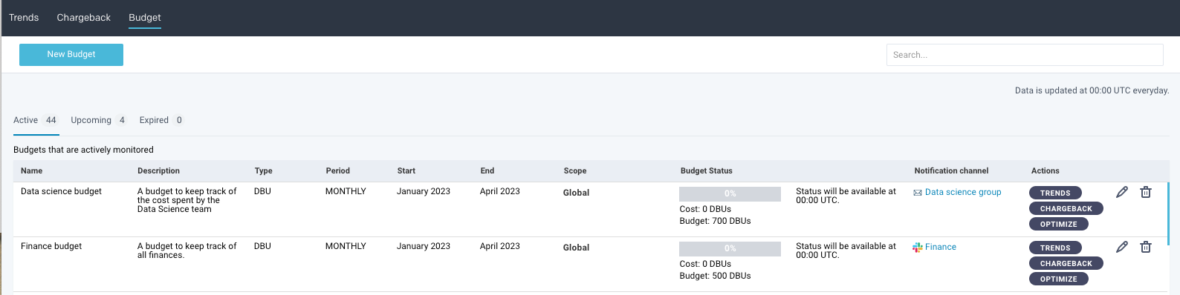This screenshot has width=1180, height=295.
Task: Select the Finance budget name cell
Action: (51, 246)
